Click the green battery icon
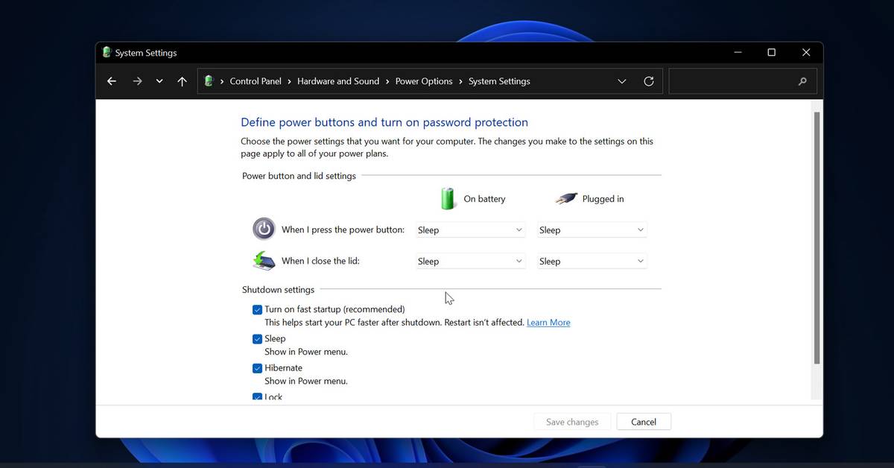Image resolution: width=894 pixels, height=468 pixels. point(448,198)
